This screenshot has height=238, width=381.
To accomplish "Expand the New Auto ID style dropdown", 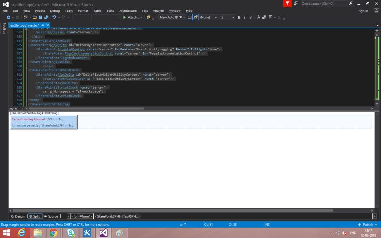I will (184, 17).
